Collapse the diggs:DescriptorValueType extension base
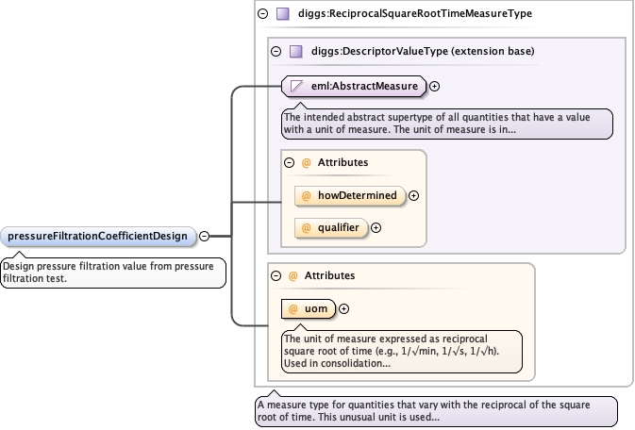 (x=276, y=51)
